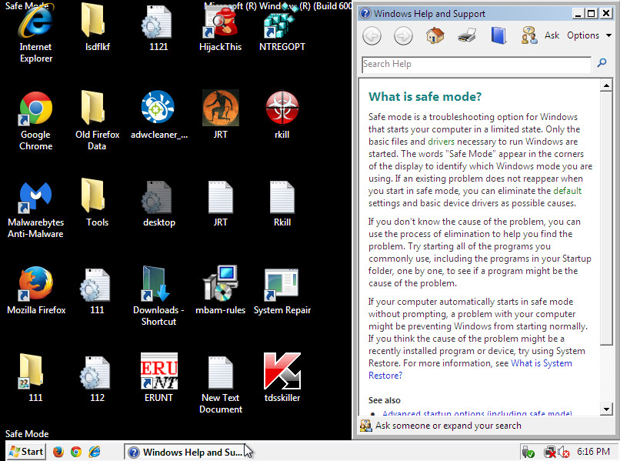Click the search magnifier button

[x=603, y=64]
